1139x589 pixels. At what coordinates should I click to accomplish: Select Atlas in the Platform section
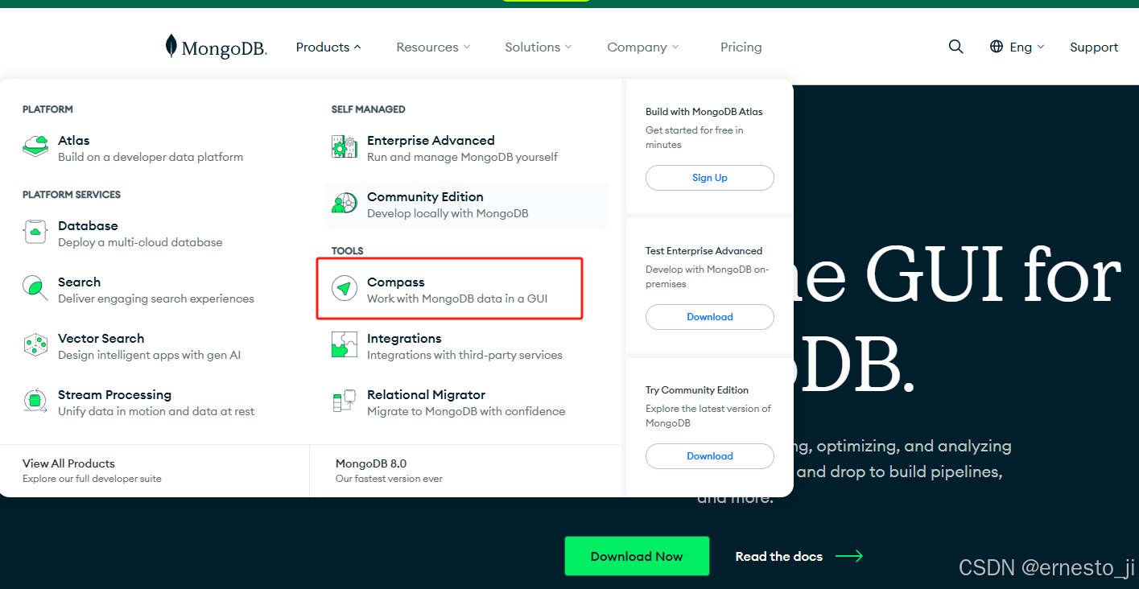[x=74, y=140]
